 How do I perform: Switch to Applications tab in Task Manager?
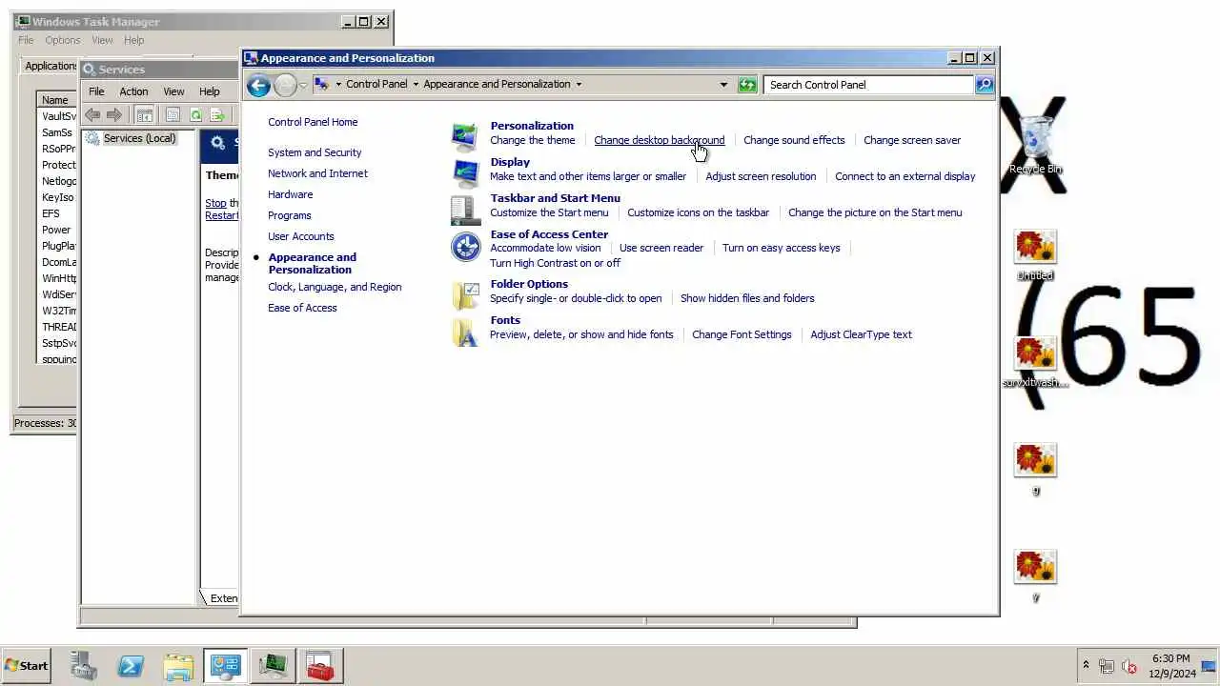51,66
